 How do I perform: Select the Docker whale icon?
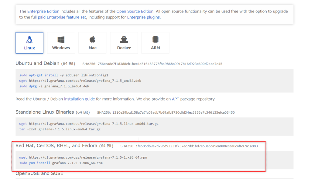click(x=124, y=40)
